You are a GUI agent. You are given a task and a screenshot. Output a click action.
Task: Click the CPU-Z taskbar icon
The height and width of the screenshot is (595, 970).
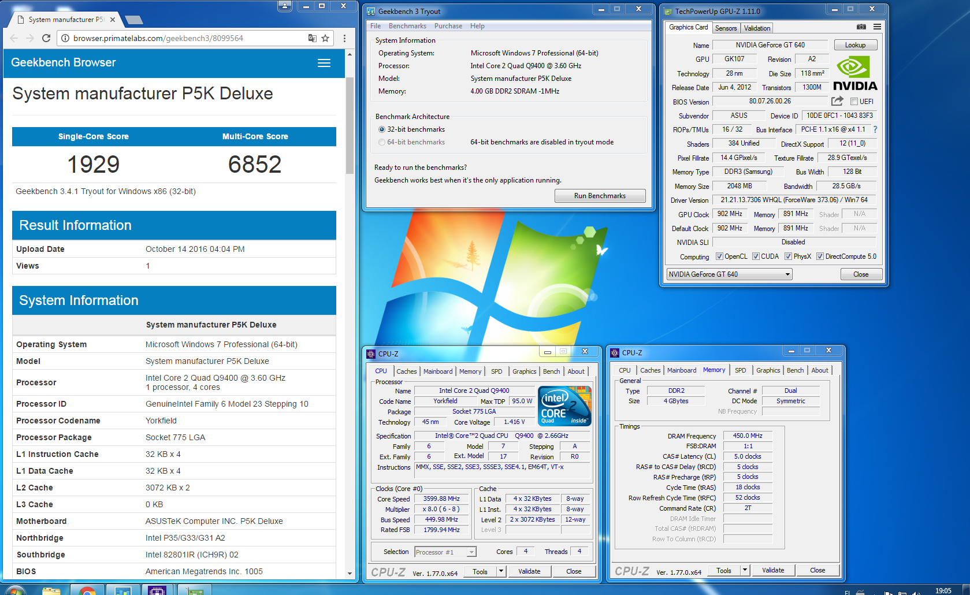tap(157, 590)
